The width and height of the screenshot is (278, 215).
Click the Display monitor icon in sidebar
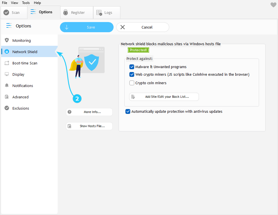coord(7,74)
